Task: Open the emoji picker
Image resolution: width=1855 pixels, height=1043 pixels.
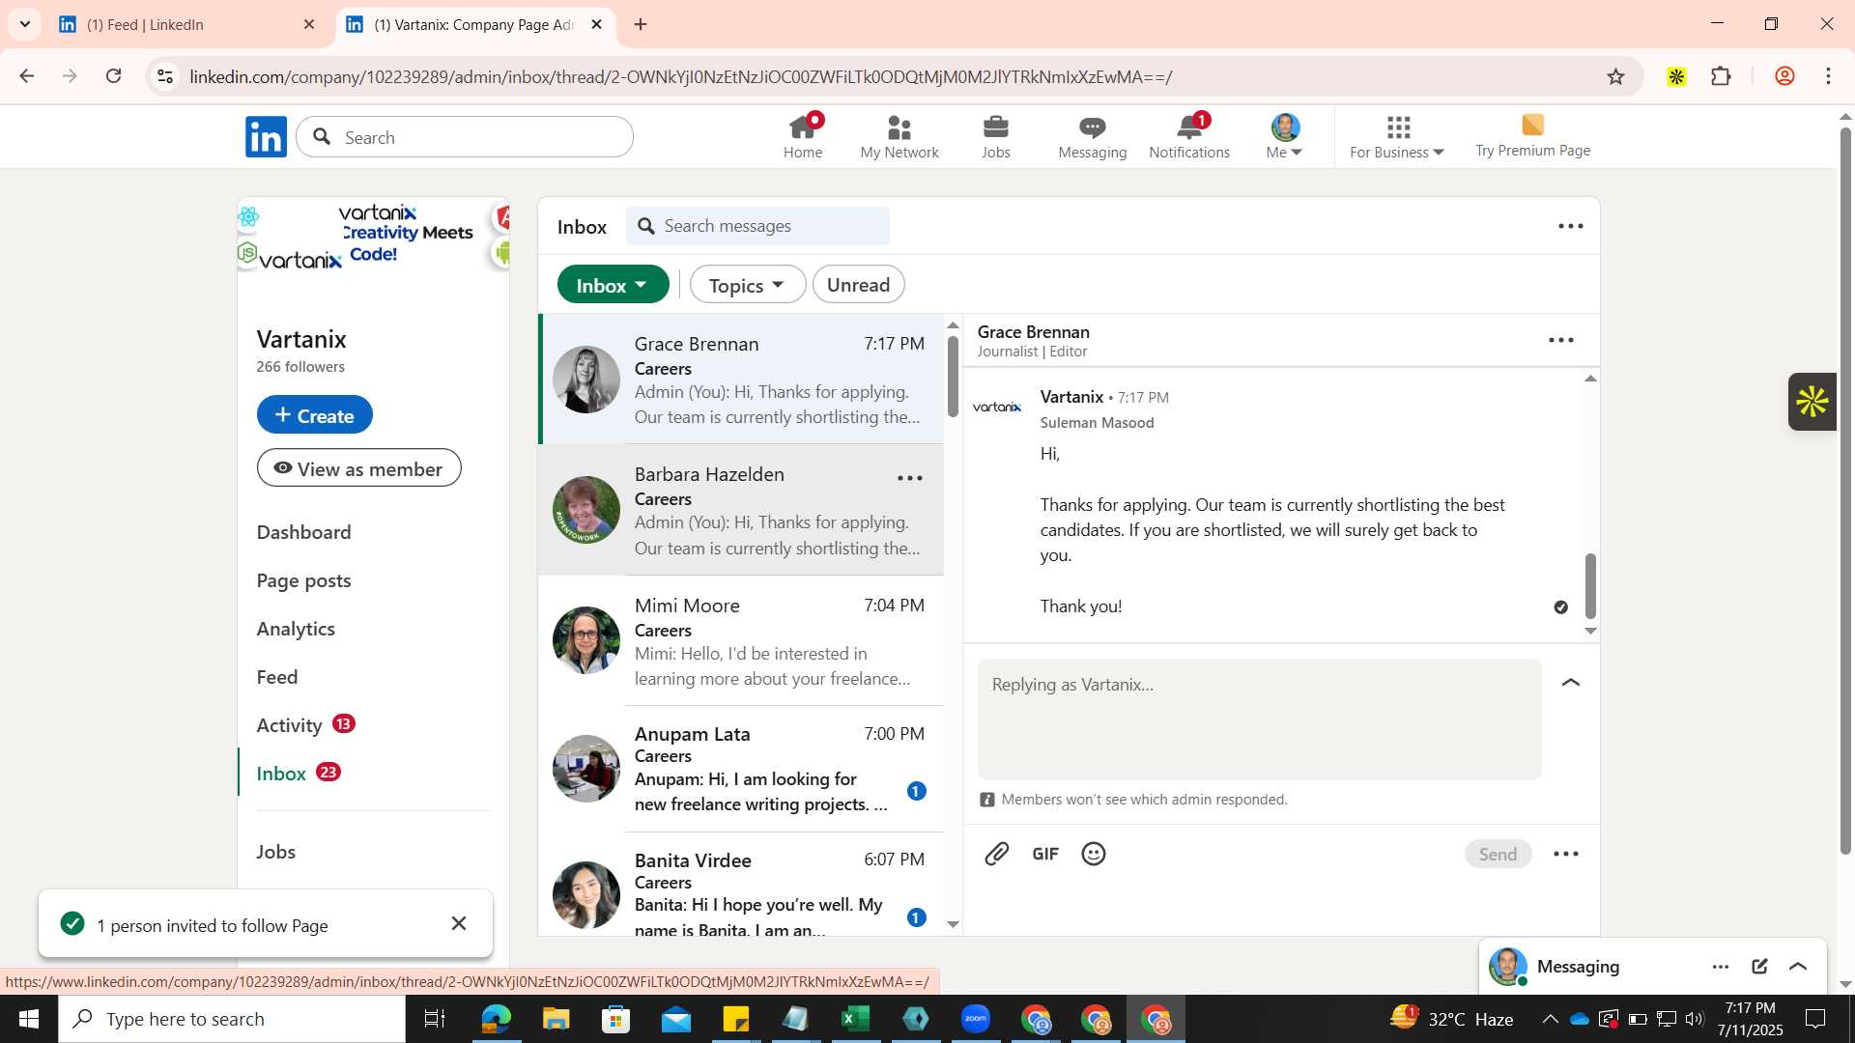Action: [1094, 854]
